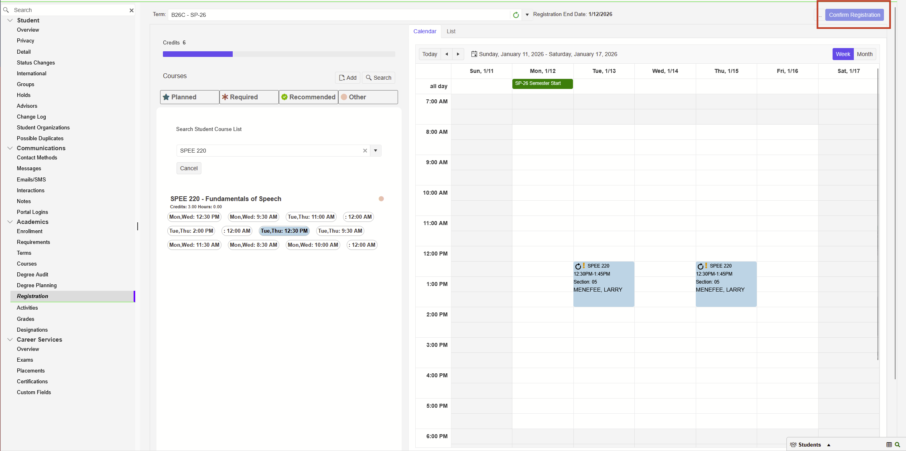Collapse the Academics sidebar section

tap(10, 222)
